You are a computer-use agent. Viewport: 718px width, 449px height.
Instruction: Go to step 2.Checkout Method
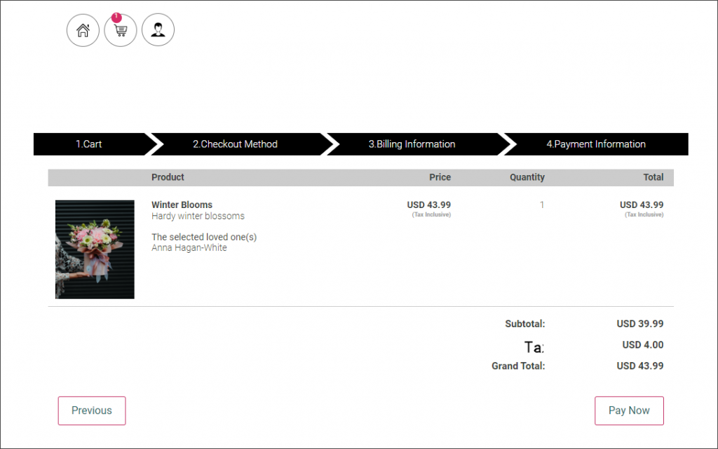[235, 144]
